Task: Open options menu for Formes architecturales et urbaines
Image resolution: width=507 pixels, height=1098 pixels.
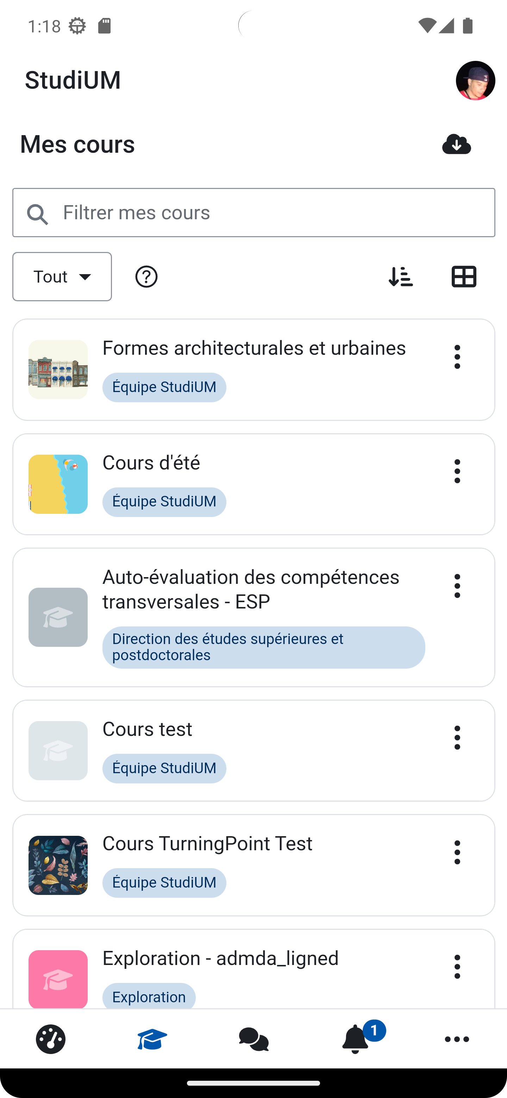Action: click(457, 357)
